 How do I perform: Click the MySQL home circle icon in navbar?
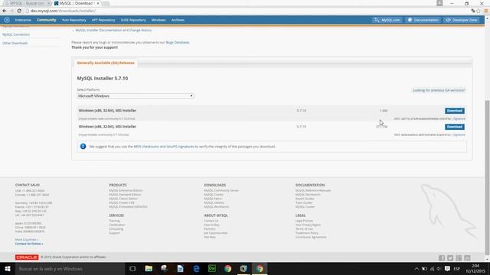7,20
